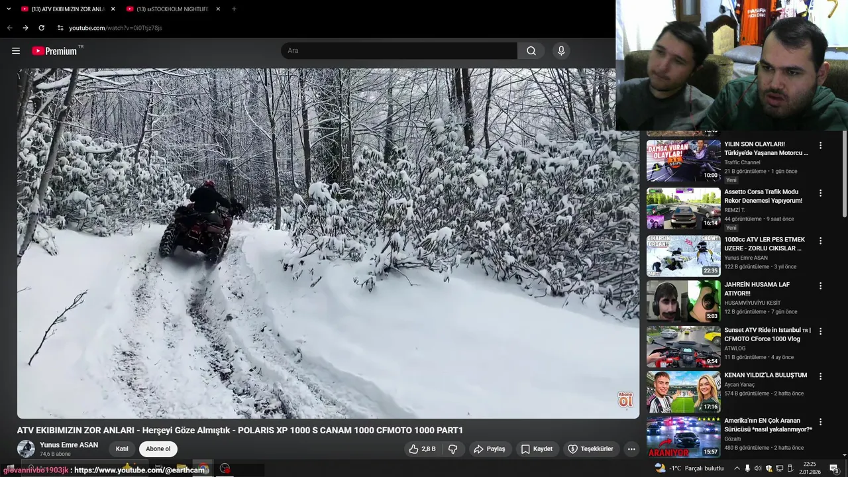
Task: Open options menu for YILIN SON OLAYLAR video
Action: (x=820, y=145)
